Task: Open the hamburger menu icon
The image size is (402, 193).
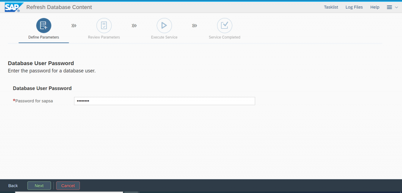Action: (x=389, y=7)
